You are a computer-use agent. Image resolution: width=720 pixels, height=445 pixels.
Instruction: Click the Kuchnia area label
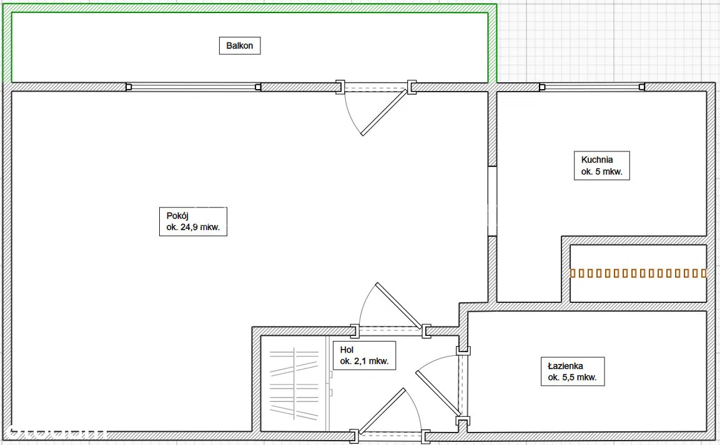click(x=601, y=166)
